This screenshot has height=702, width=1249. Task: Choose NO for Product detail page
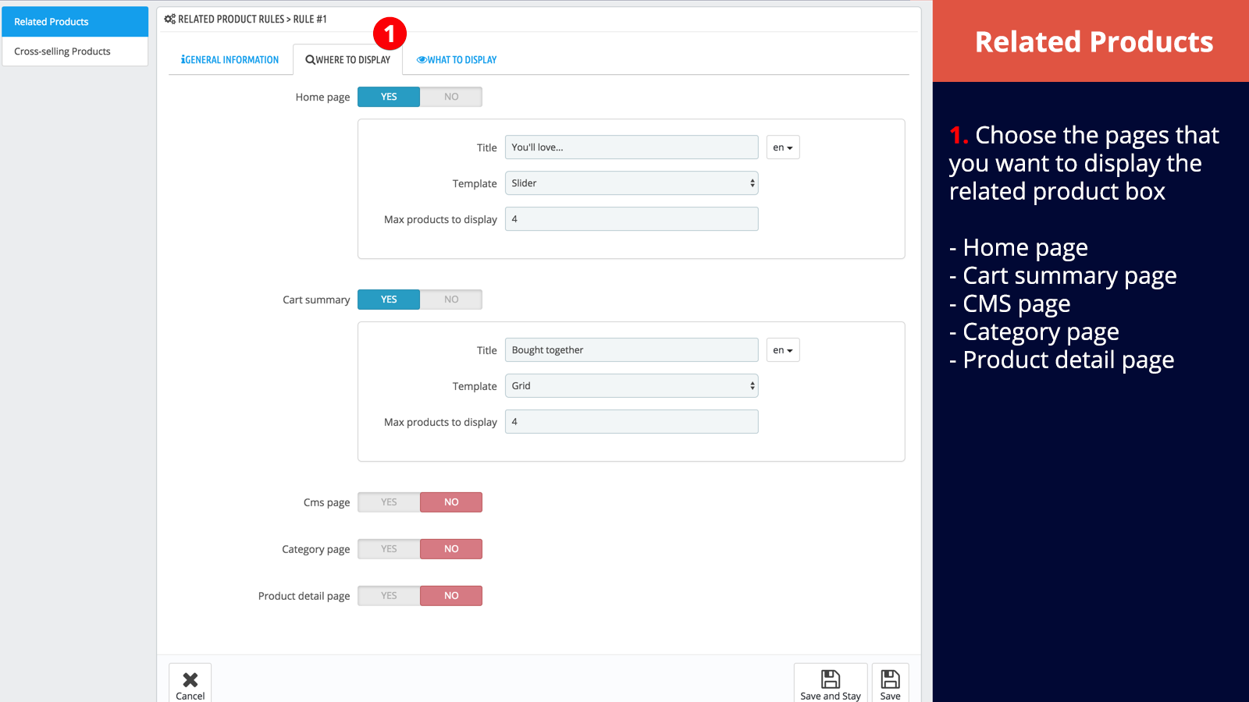click(x=451, y=596)
